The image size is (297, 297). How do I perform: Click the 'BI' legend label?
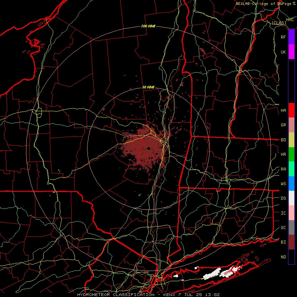point(283,242)
